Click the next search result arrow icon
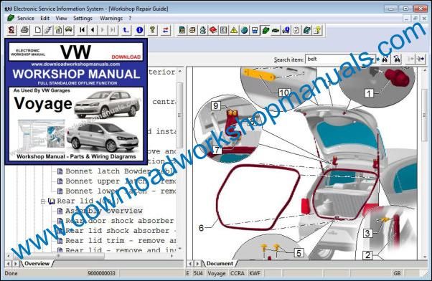 coord(421,59)
